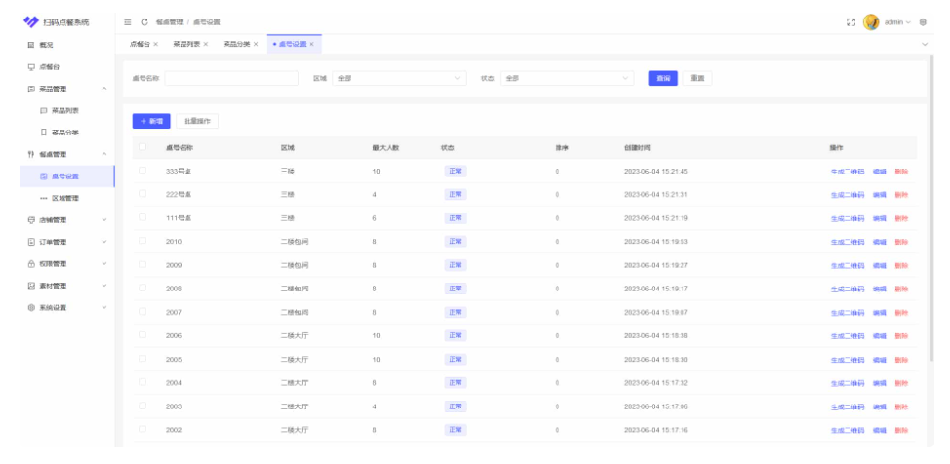
Task: Delete table 2008 via 删除 link
Action: point(901,290)
